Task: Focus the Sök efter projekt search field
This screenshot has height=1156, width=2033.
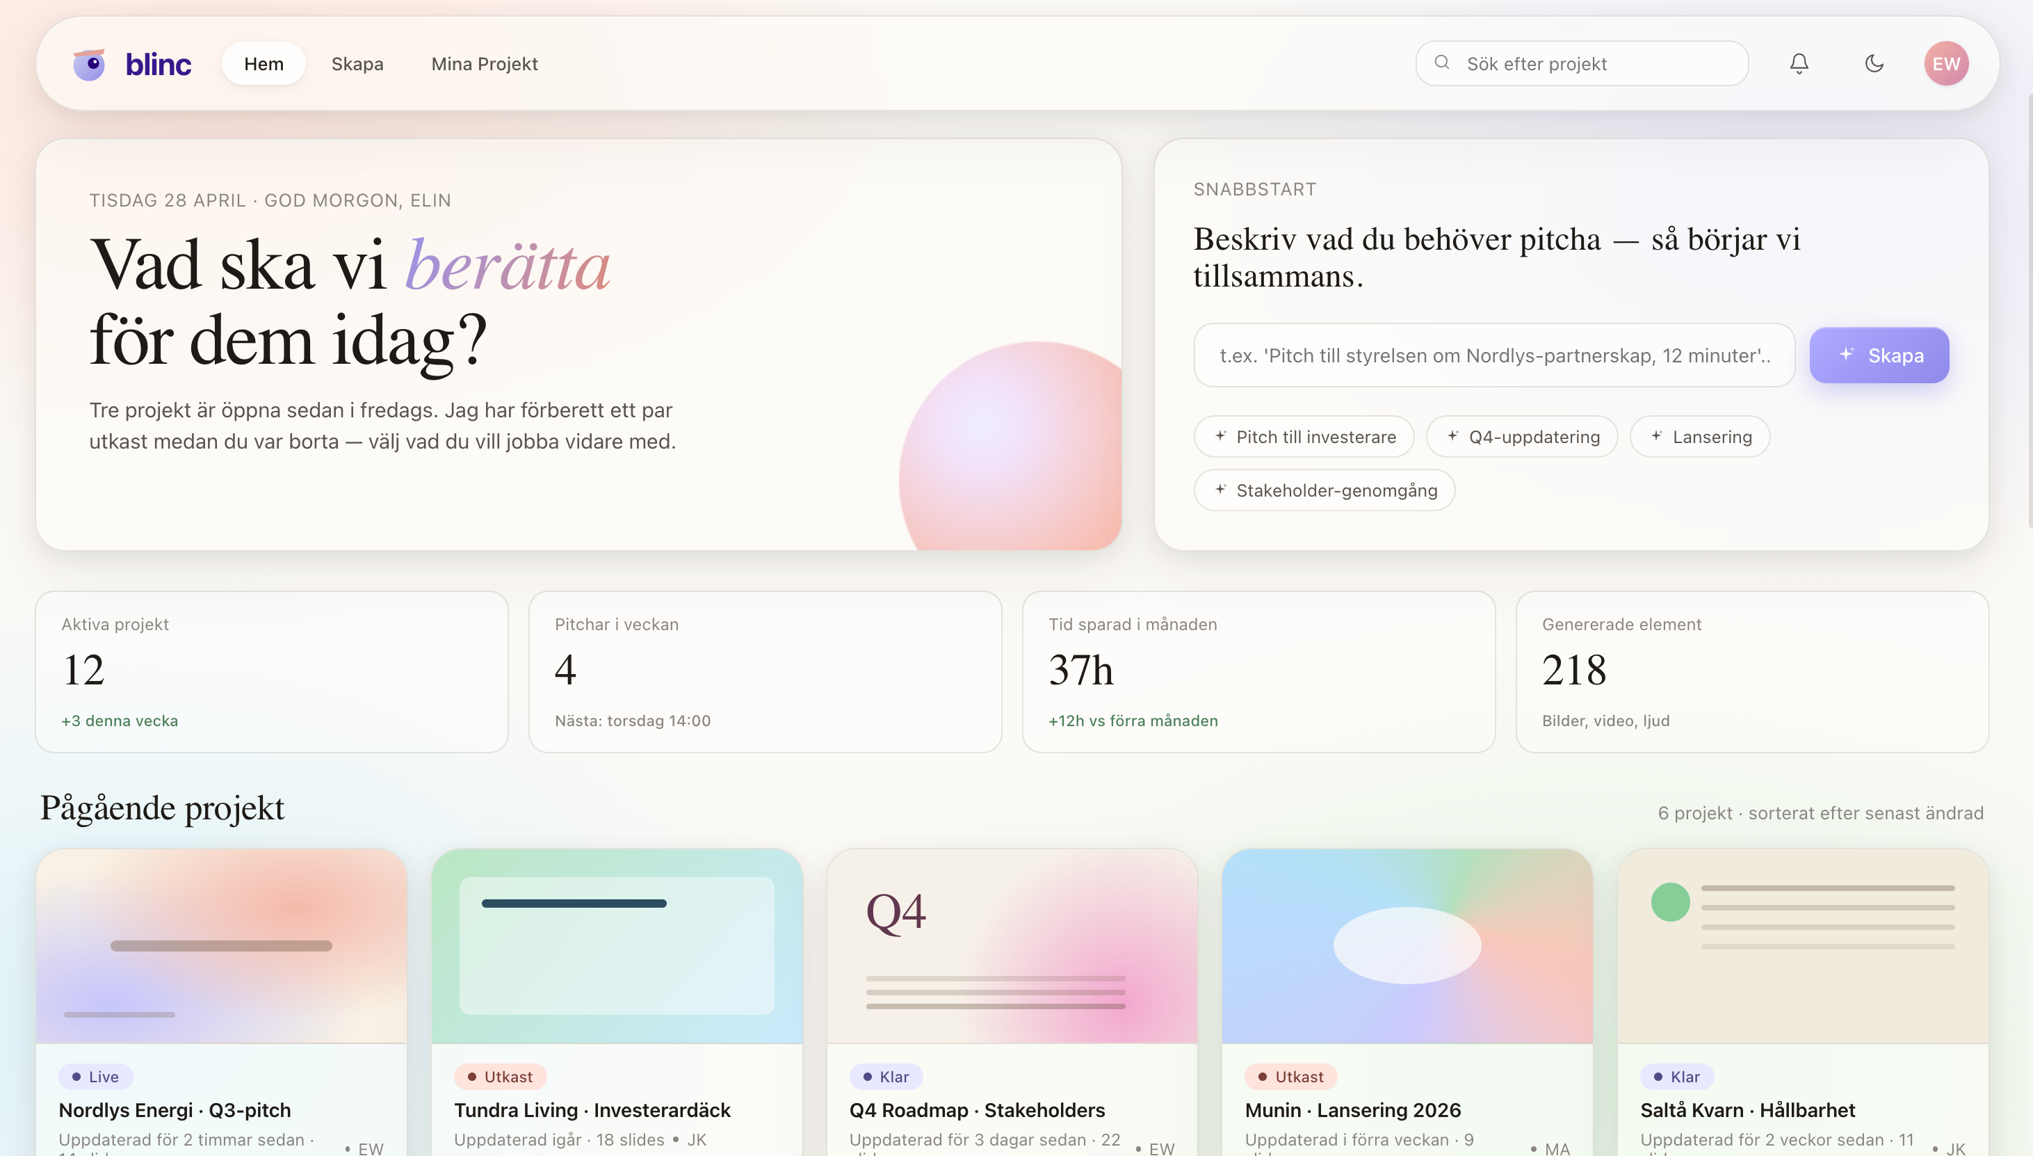Action: [1582, 63]
